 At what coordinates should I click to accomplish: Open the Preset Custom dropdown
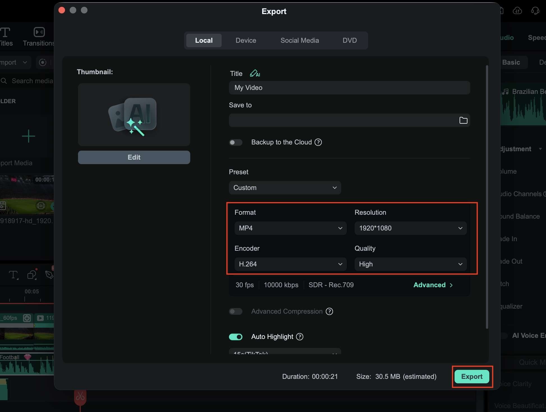coord(285,188)
